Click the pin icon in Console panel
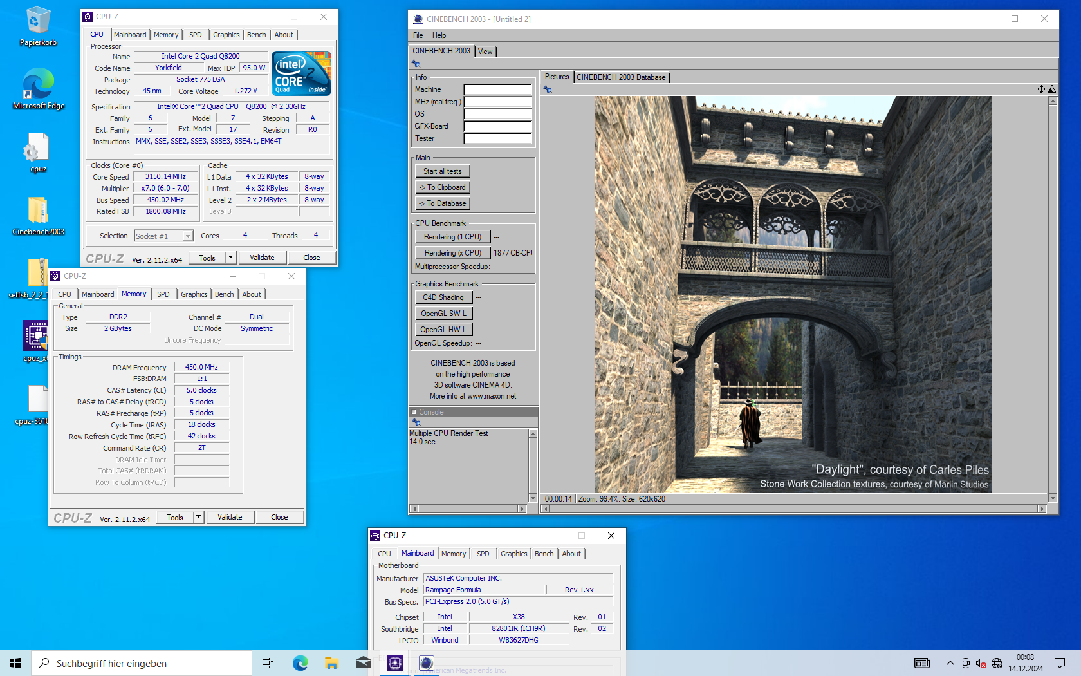The height and width of the screenshot is (676, 1081). click(416, 422)
